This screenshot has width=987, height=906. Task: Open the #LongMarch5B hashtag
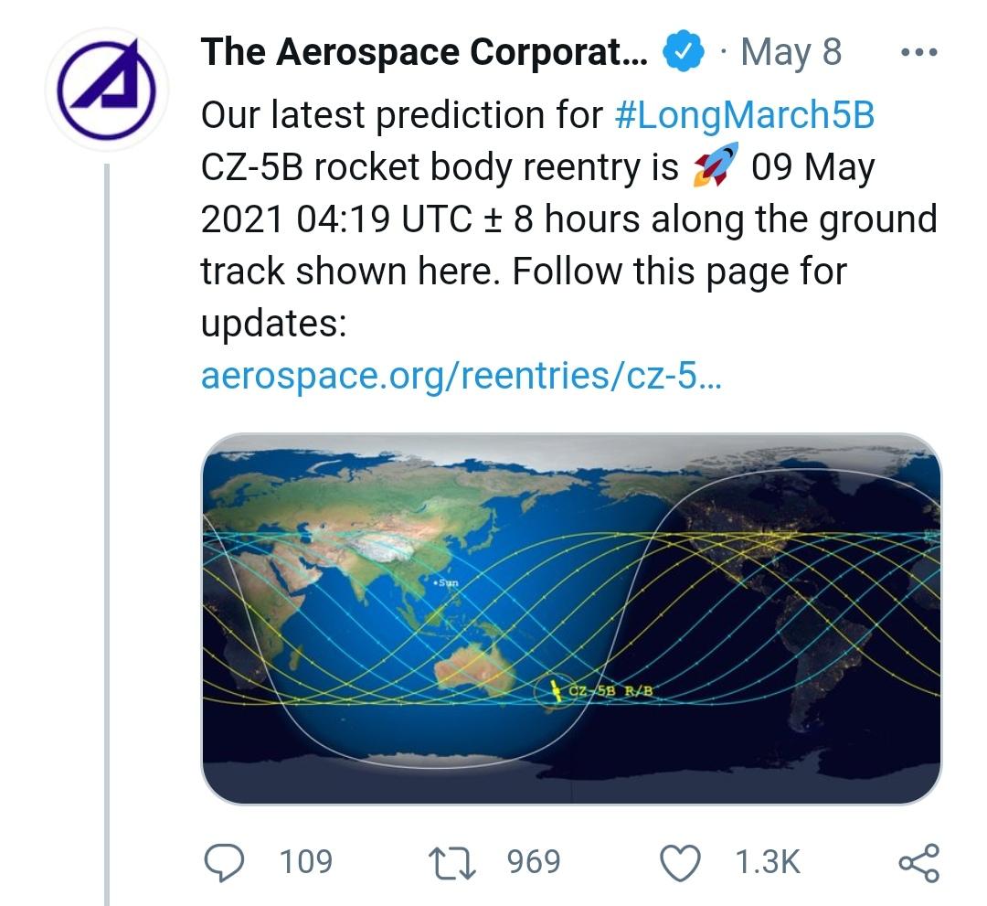pyautogui.click(x=745, y=115)
